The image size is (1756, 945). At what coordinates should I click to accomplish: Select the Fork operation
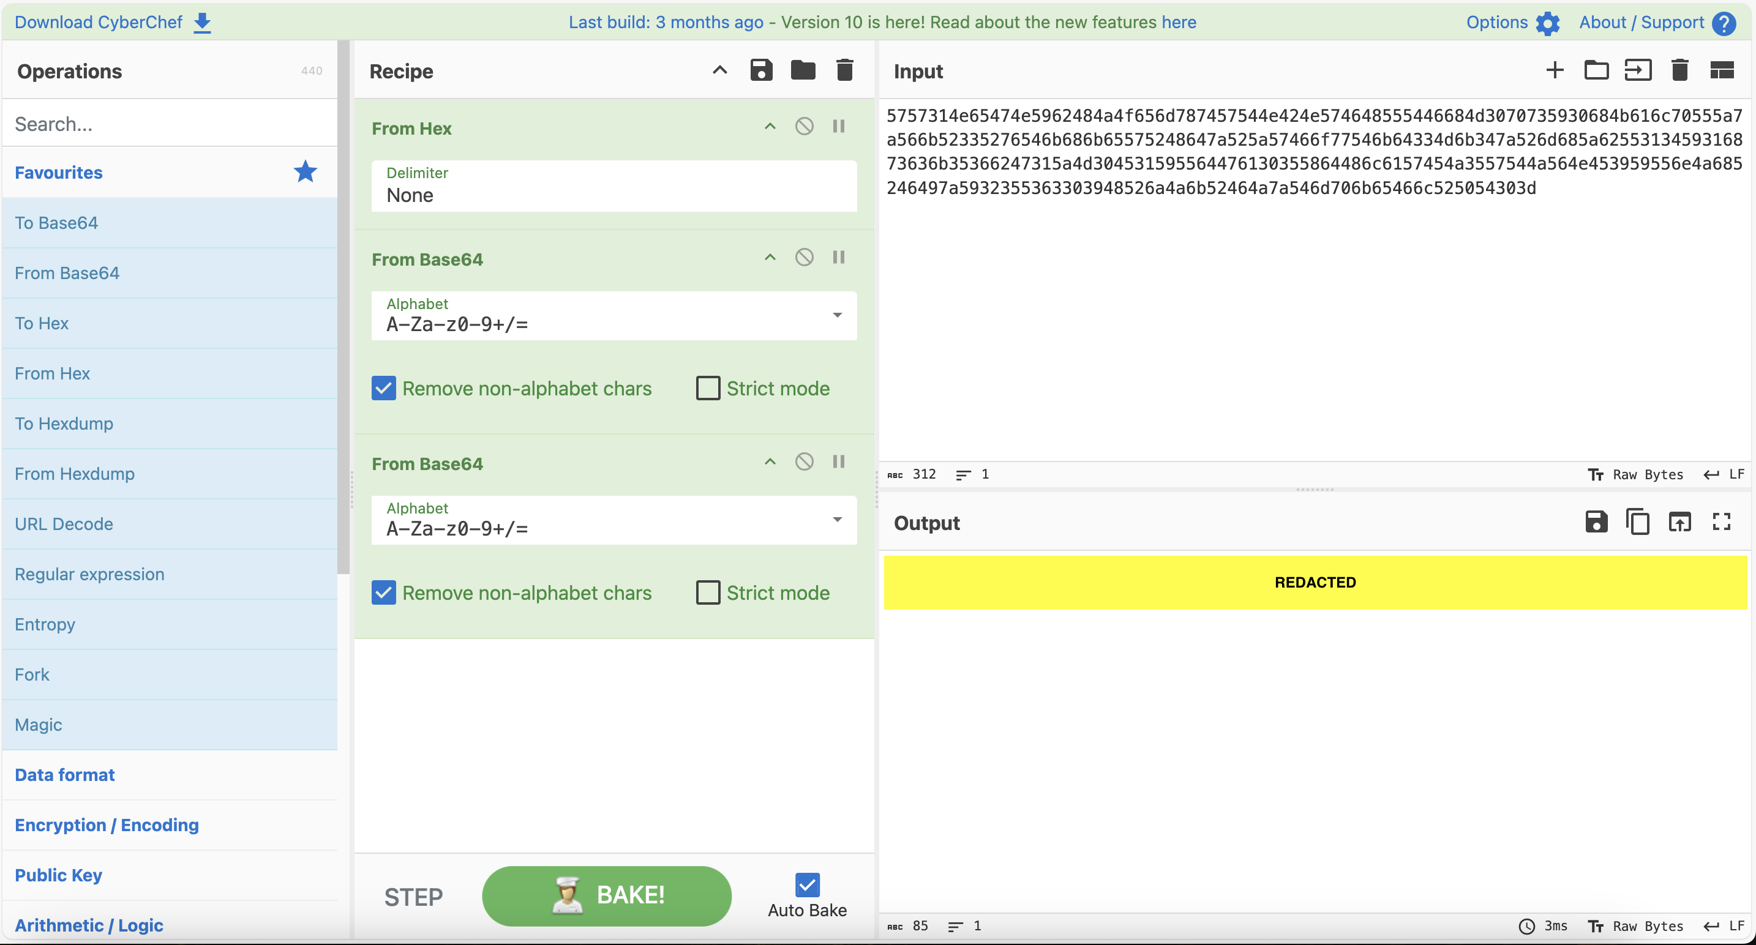point(170,674)
